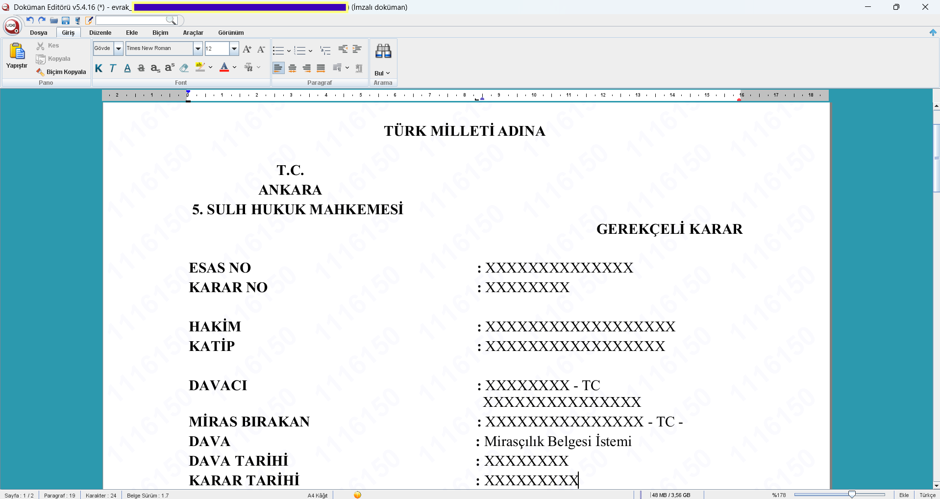Image resolution: width=940 pixels, height=499 pixels.
Task: Expand the bullet list options arrow
Action: click(289, 51)
